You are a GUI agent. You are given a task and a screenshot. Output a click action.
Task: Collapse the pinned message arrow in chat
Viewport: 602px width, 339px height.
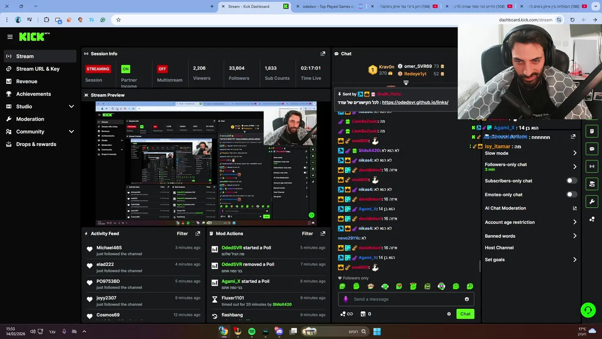coord(406,83)
